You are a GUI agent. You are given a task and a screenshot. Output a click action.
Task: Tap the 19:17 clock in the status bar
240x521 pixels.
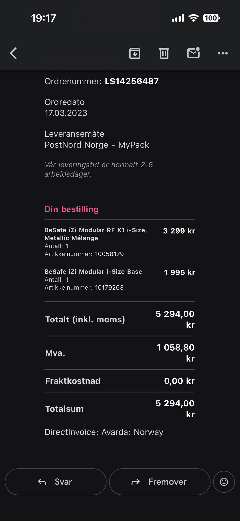[43, 18]
